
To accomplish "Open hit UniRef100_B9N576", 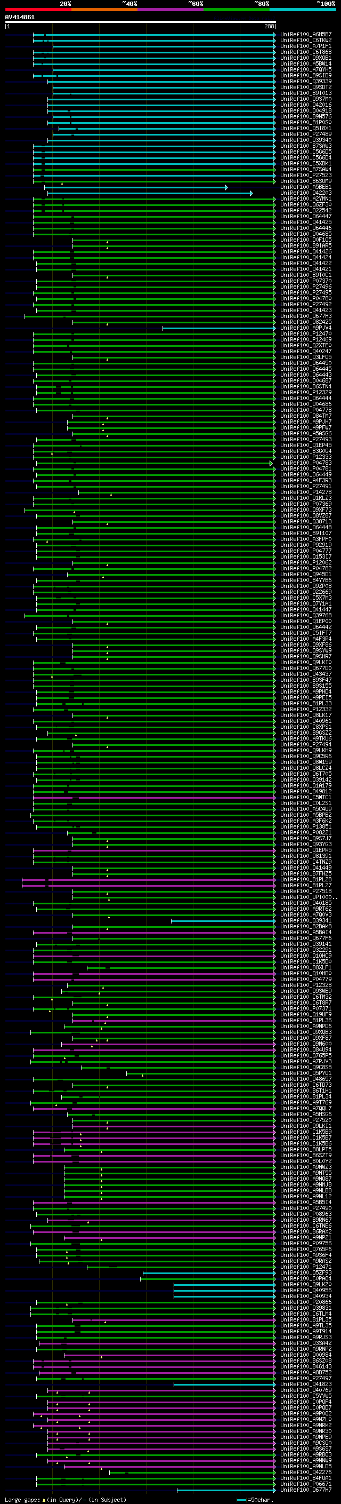I will click(x=306, y=117).
